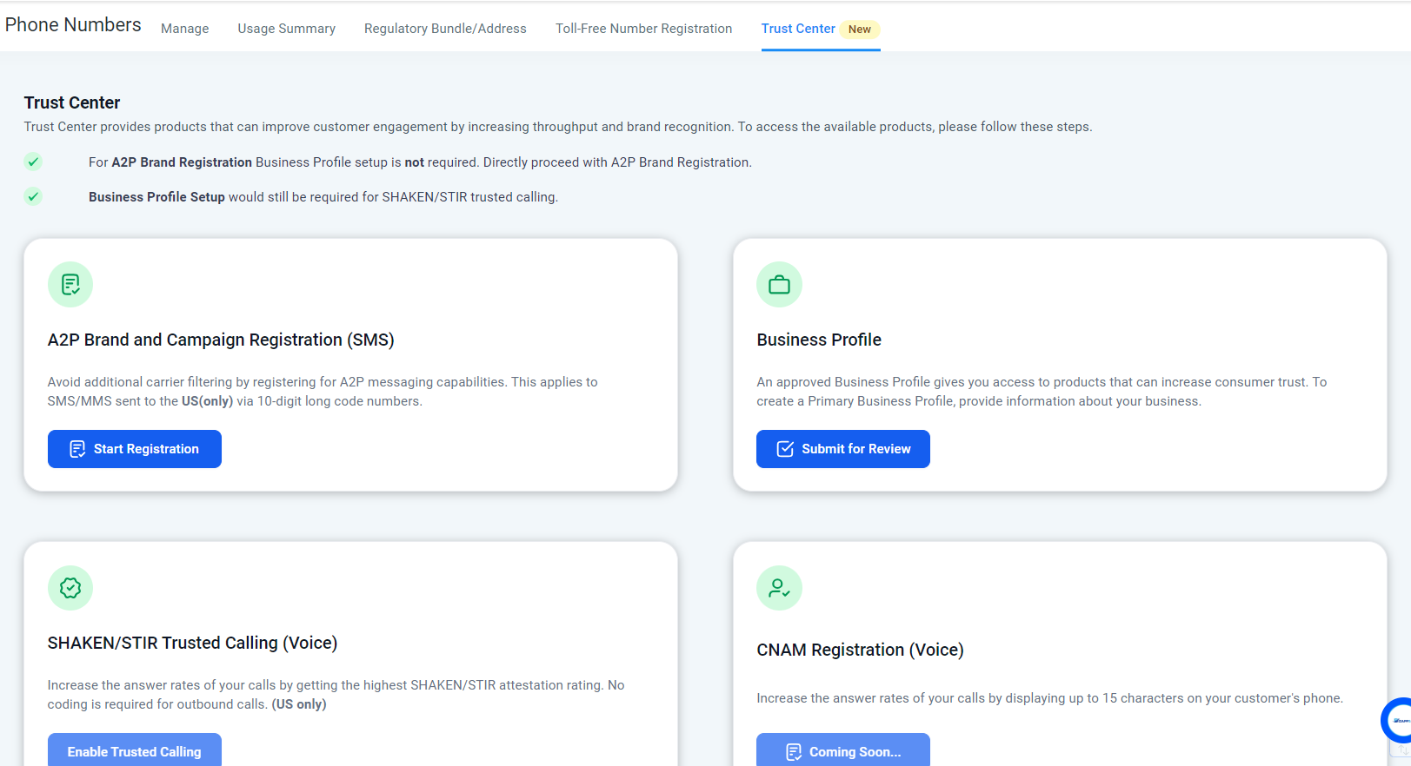1411x766 pixels.
Task: Open the chat widget bubble
Action: (1399, 720)
